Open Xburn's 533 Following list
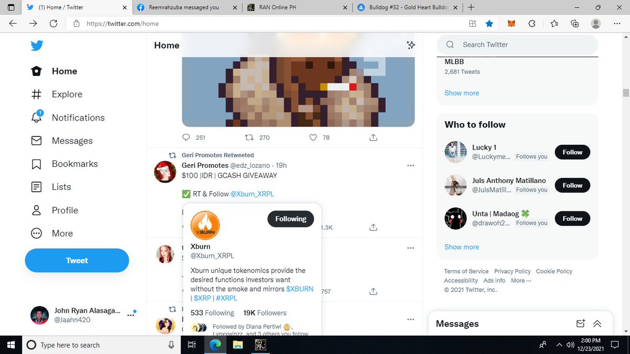 (212, 313)
